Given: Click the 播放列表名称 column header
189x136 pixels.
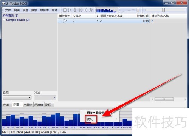Looking at the screenshot, I should pyautogui.click(x=160, y=16).
